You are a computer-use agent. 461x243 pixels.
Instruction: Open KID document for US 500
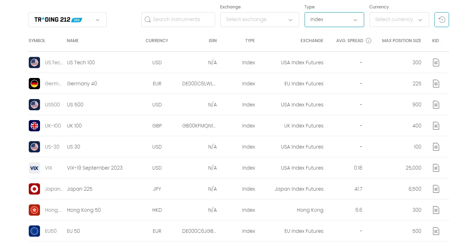(x=436, y=105)
